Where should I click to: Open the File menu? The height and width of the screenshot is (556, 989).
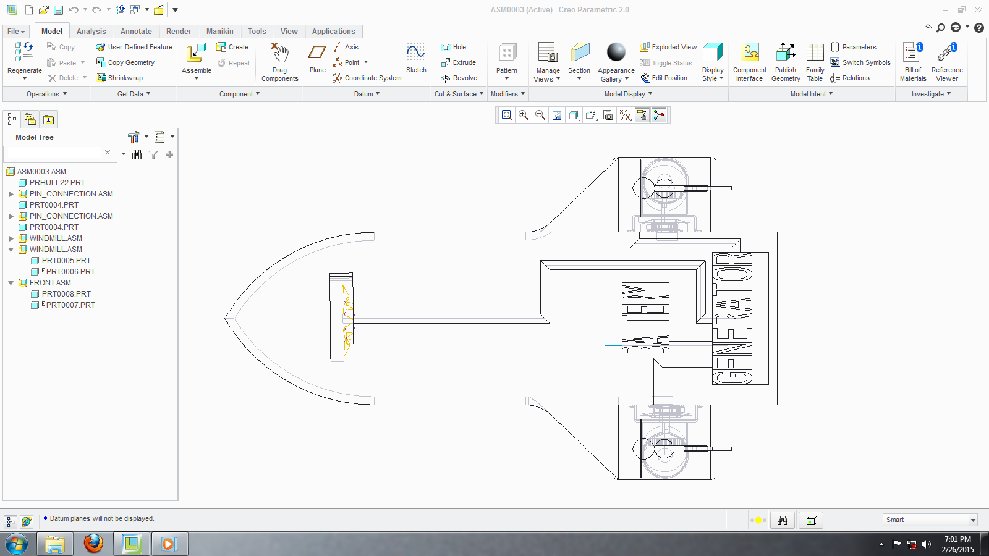[x=16, y=32]
